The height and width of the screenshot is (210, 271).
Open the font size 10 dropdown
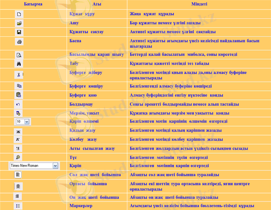pyautogui.click(x=27, y=121)
